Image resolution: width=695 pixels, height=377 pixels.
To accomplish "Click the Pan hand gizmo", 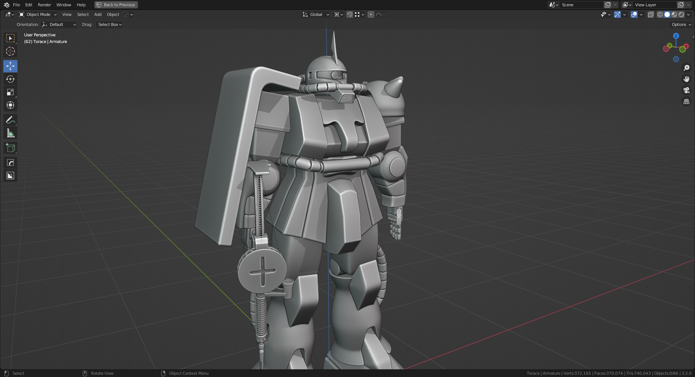I will click(686, 79).
